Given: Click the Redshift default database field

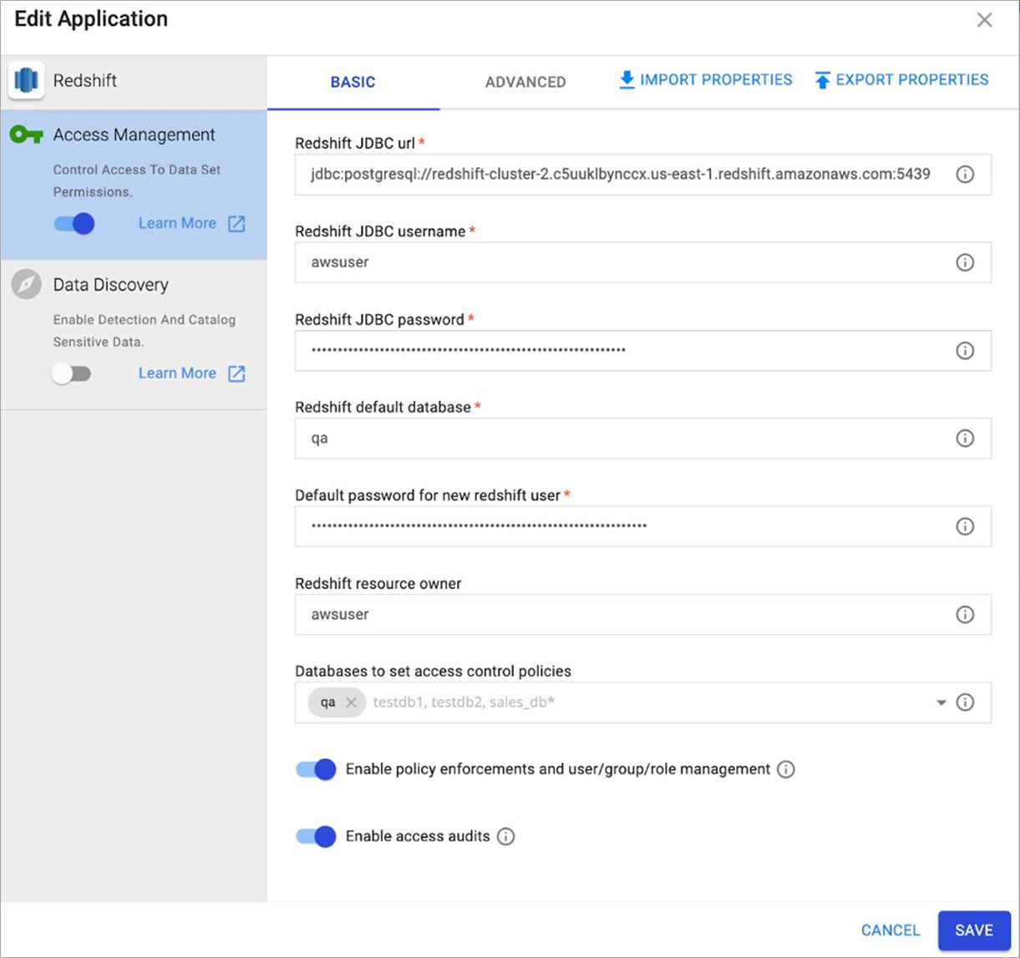Looking at the screenshot, I should [643, 438].
